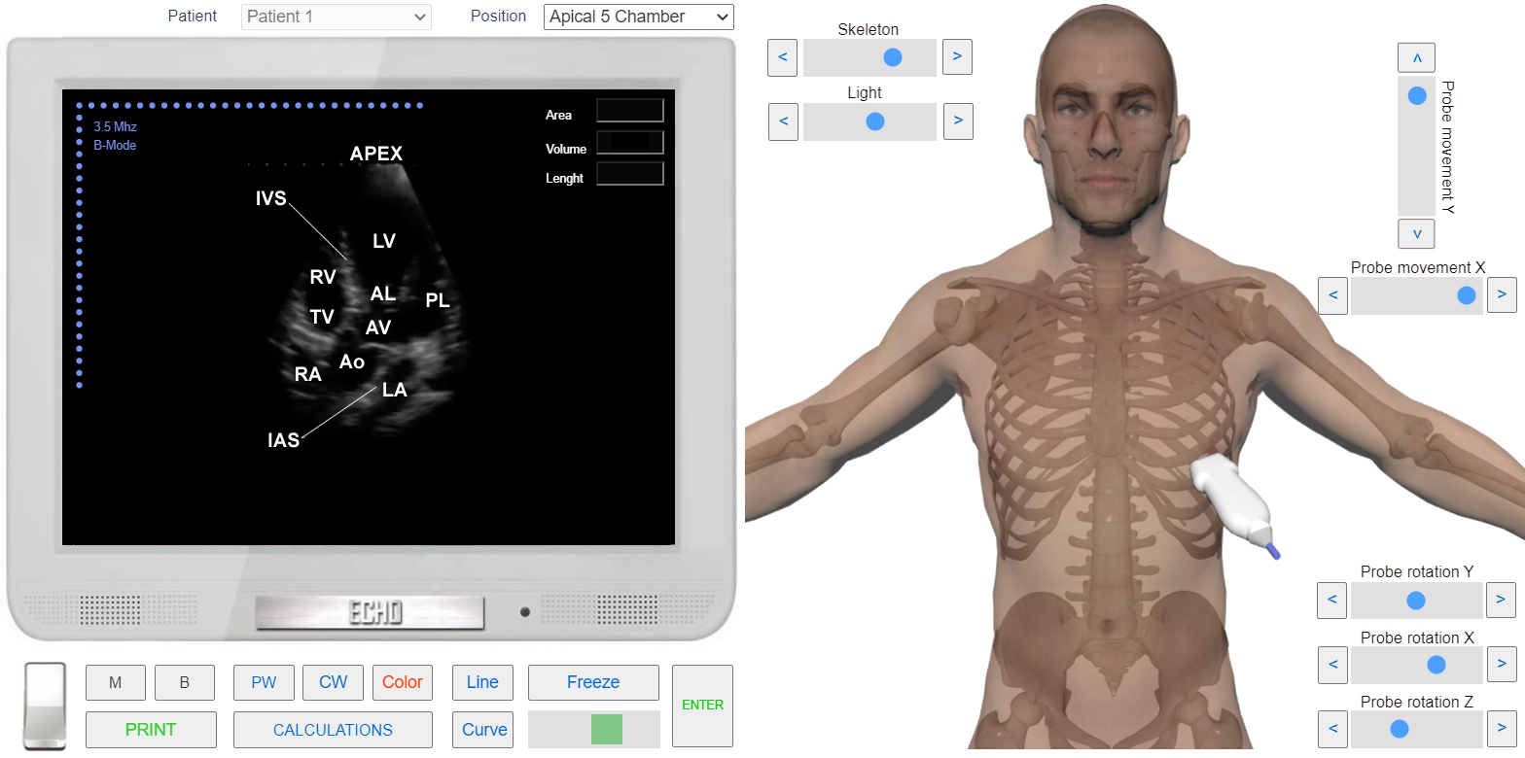This screenshot has width=1525, height=758.
Task: Activate PW Doppler mode
Action: click(x=264, y=682)
